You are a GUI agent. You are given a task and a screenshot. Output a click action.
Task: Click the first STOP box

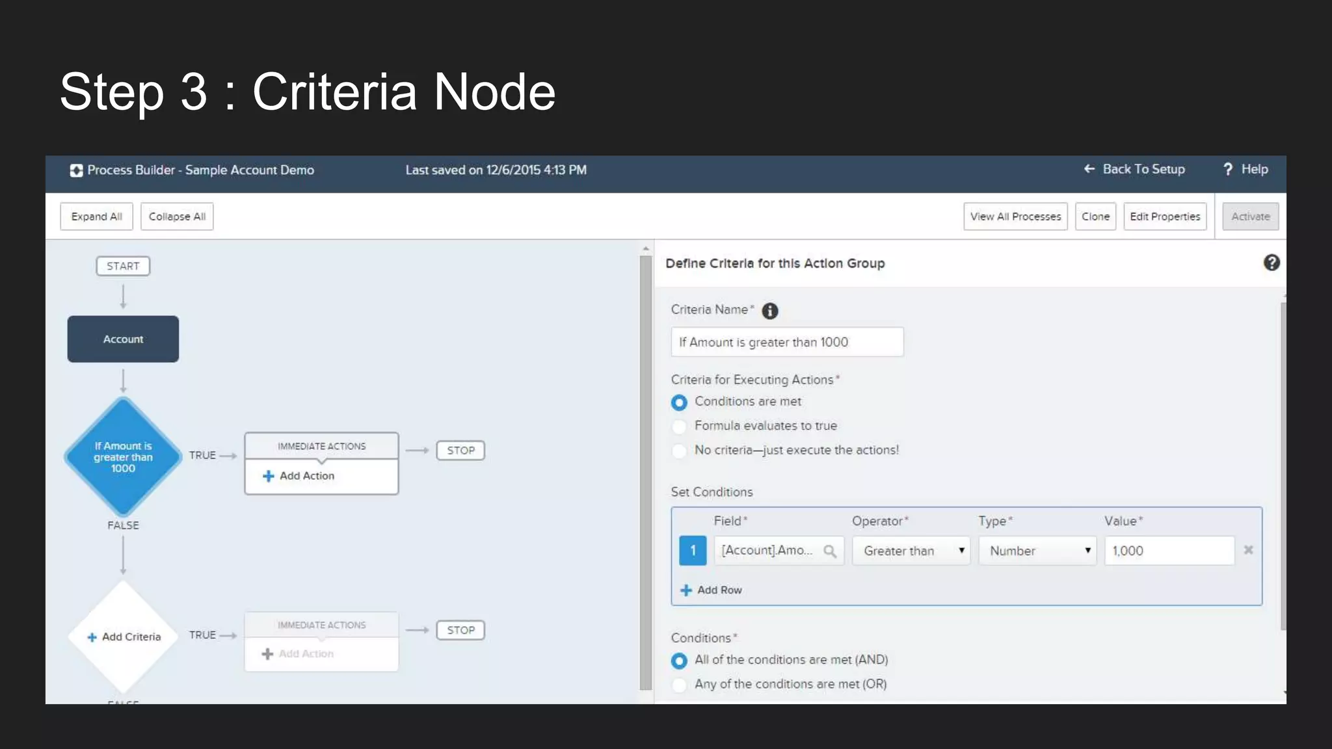click(x=460, y=451)
